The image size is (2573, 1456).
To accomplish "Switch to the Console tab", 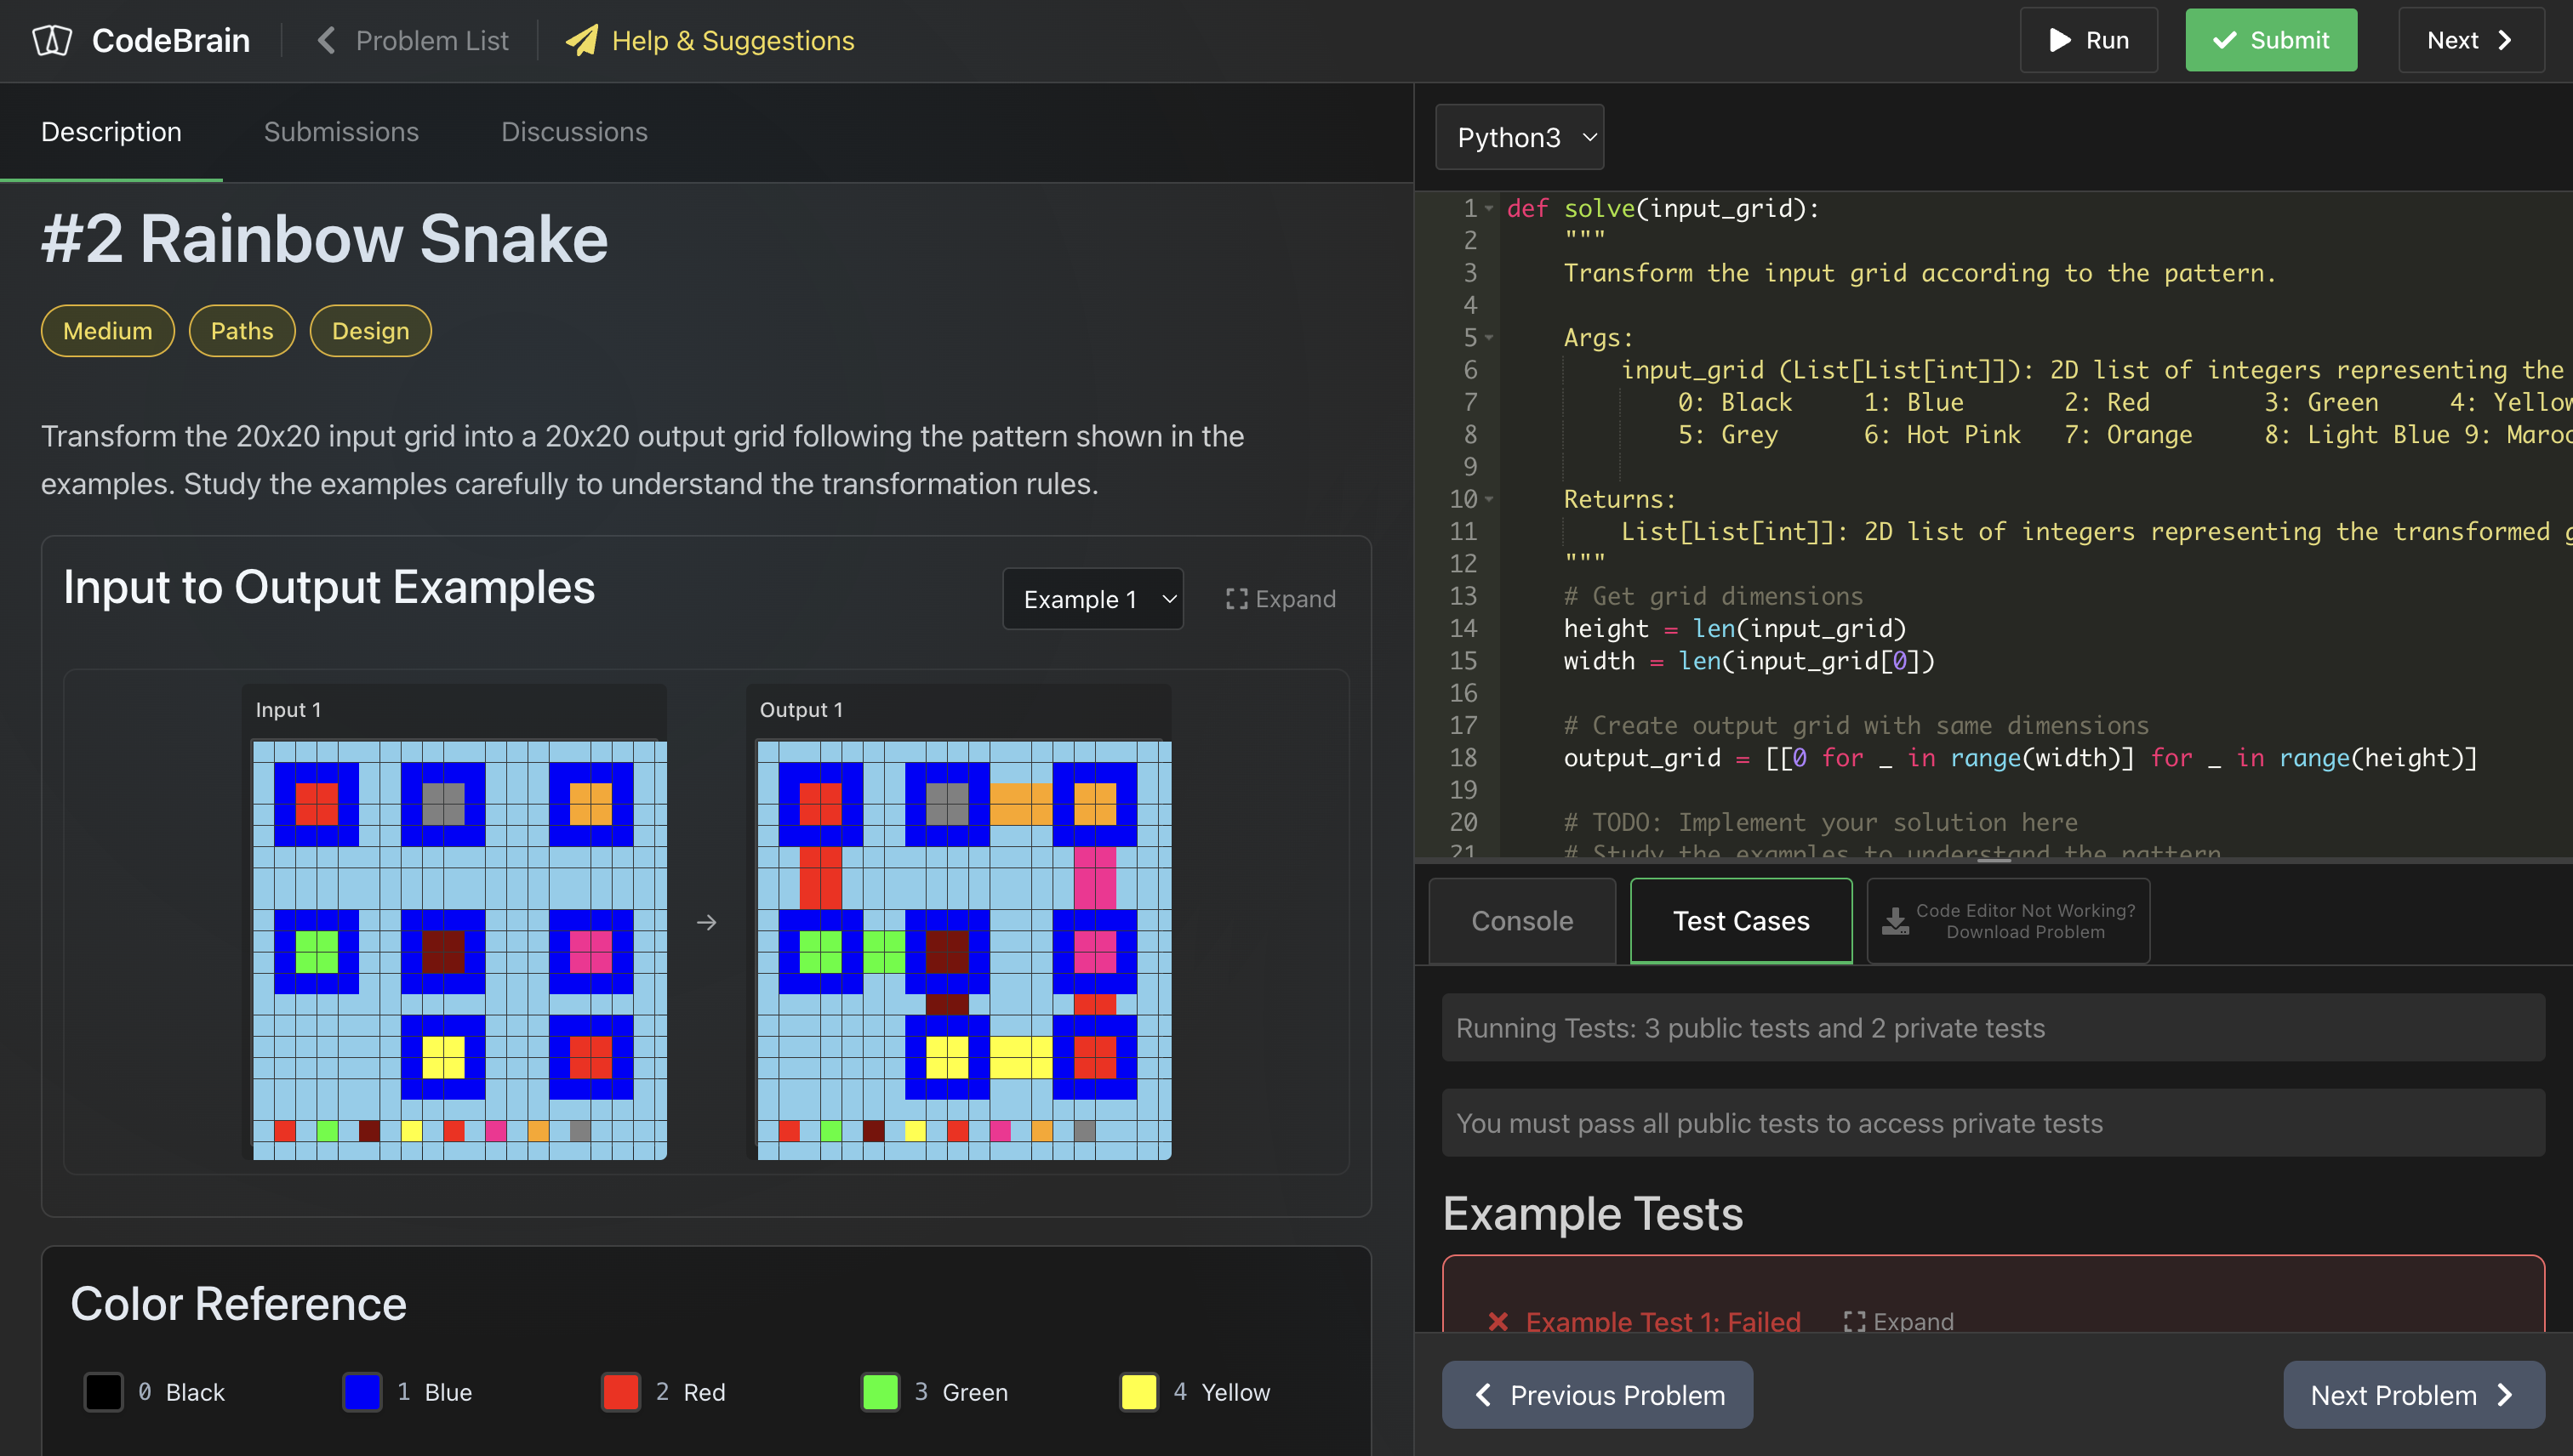I will click(x=1521, y=920).
